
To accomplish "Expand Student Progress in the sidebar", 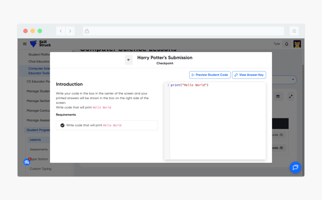I will 38,130.
